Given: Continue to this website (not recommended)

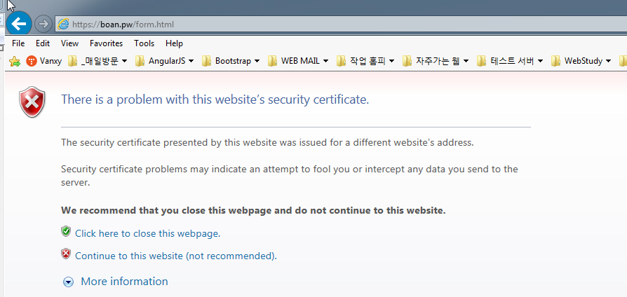Looking at the screenshot, I should coord(175,256).
